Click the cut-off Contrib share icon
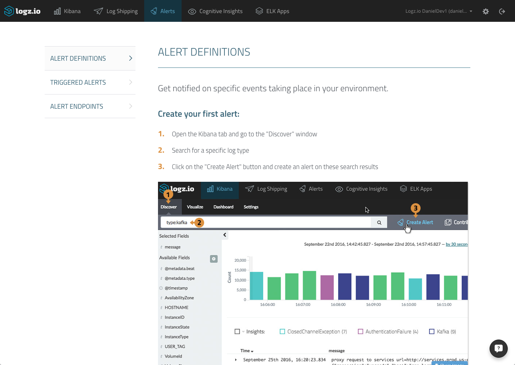Image resolution: width=515 pixels, height=365 pixels. [448, 222]
